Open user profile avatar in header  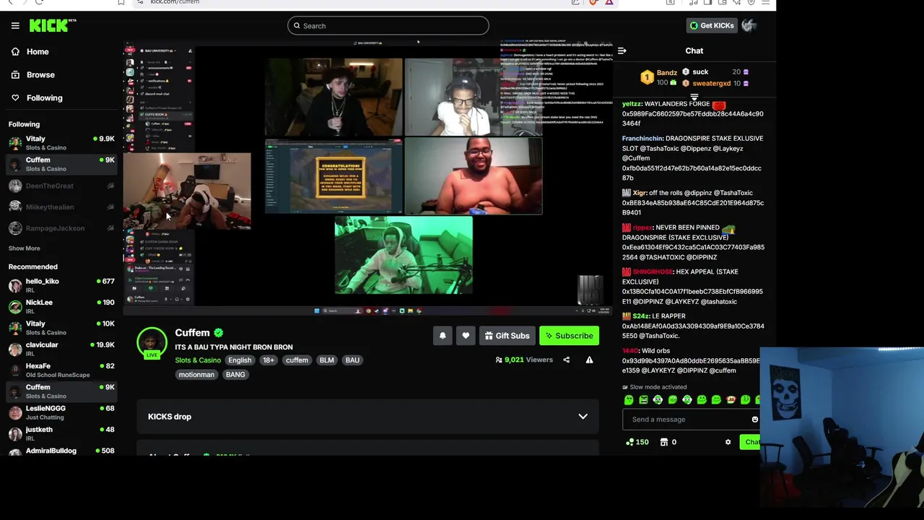(749, 25)
